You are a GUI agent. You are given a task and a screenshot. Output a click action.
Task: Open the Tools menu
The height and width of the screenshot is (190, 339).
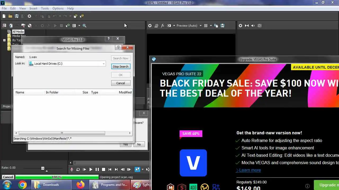point(45,8)
